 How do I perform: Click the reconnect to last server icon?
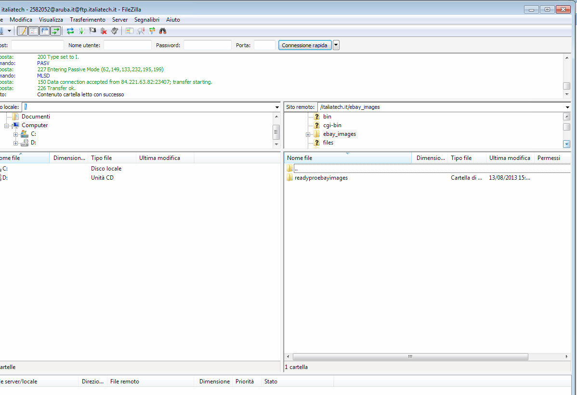[x=114, y=31]
